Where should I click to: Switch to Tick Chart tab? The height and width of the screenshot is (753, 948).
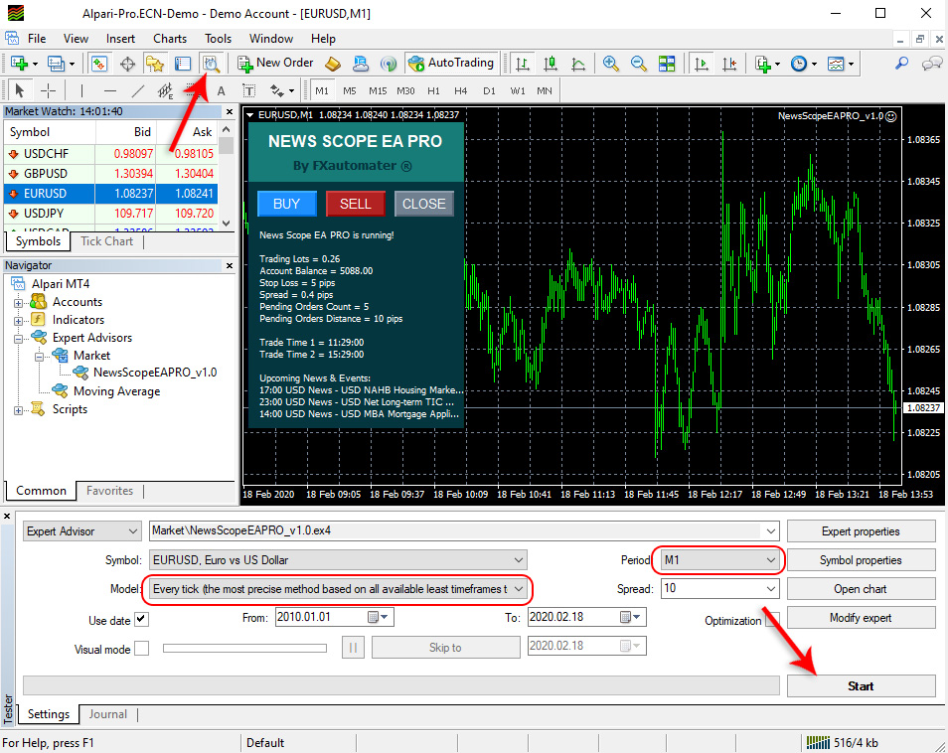click(106, 241)
